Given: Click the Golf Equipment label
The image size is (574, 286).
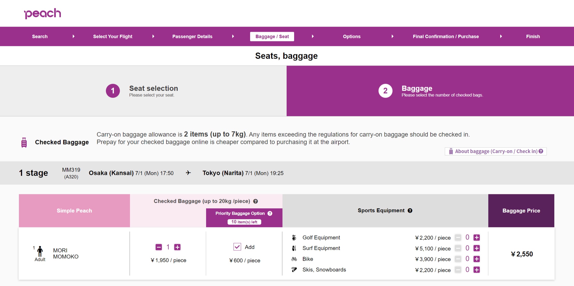Looking at the screenshot, I should pos(321,237).
